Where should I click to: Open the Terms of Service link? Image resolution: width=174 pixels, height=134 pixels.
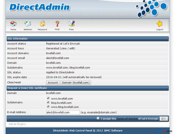click(x=127, y=119)
